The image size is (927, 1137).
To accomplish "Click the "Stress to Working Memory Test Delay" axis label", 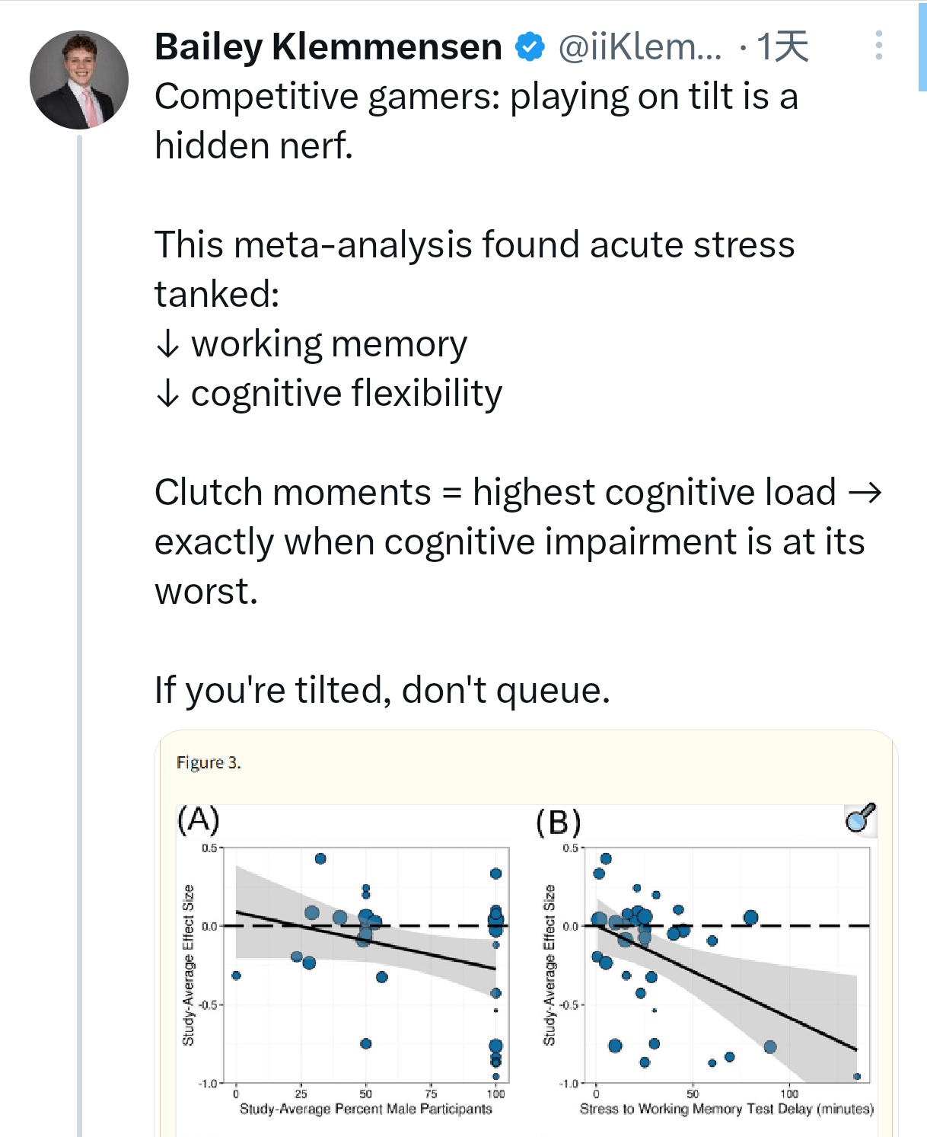I will tap(726, 1109).
